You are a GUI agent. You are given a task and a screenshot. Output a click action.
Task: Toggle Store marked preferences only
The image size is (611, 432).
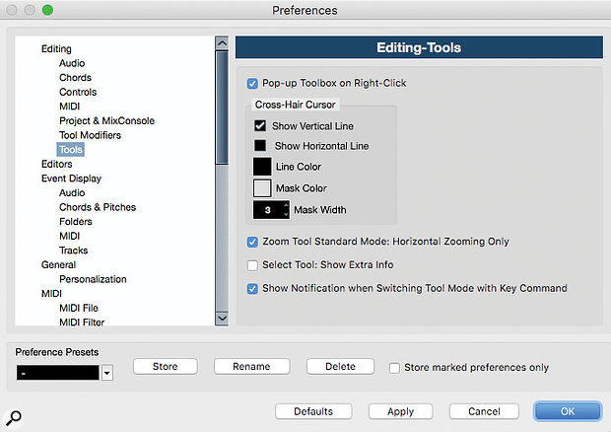[x=394, y=368]
